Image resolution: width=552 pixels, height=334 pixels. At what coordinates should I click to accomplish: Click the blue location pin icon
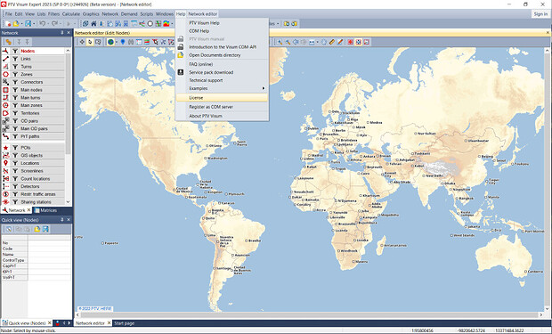click(x=123, y=42)
